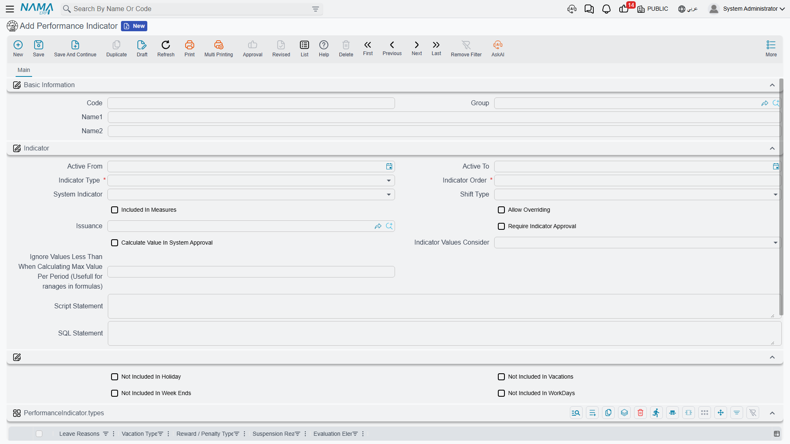Tick Not Included In Week Ends

(x=114, y=393)
